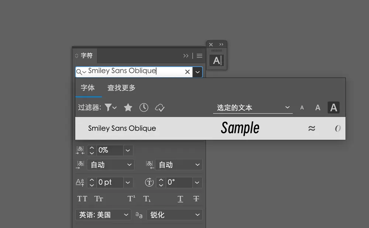The image size is (369, 228).
Task: Toggle All Caps formatting
Action: (82, 199)
